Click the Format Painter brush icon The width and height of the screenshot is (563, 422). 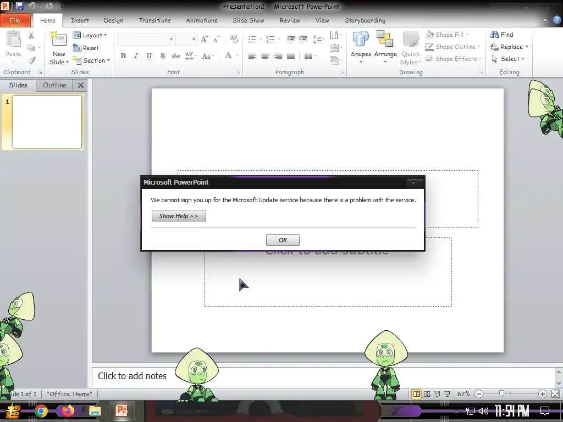[31, 60]
